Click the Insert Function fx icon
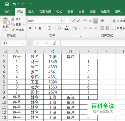This screenshot has height=121, width=125. point(55,43)
